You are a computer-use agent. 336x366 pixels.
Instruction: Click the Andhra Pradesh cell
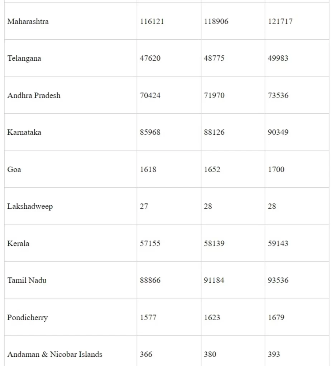(x=34, y=95)
